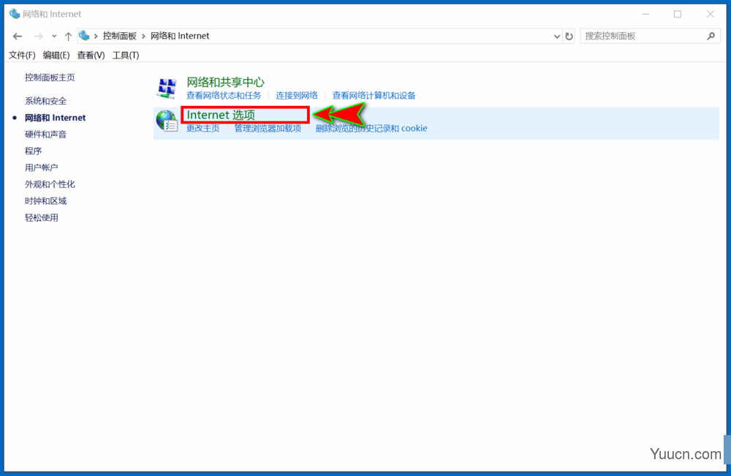
Task: Open 程序 category
Action: 33,151
